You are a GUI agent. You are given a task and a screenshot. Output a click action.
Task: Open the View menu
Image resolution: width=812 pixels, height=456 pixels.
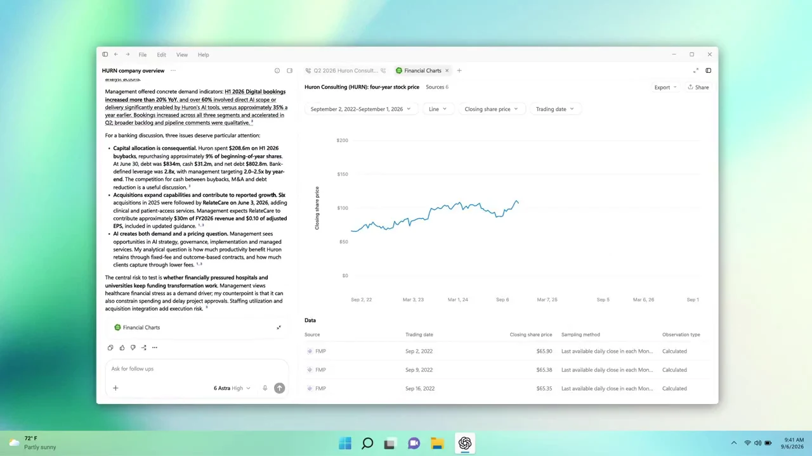coord(182,54)
